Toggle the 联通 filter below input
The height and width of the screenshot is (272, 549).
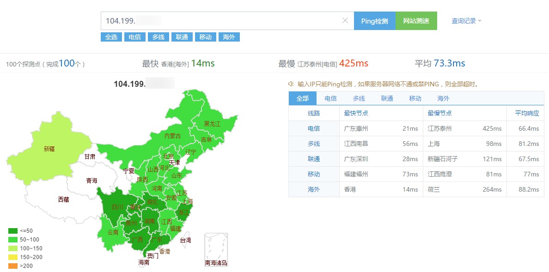182,37
